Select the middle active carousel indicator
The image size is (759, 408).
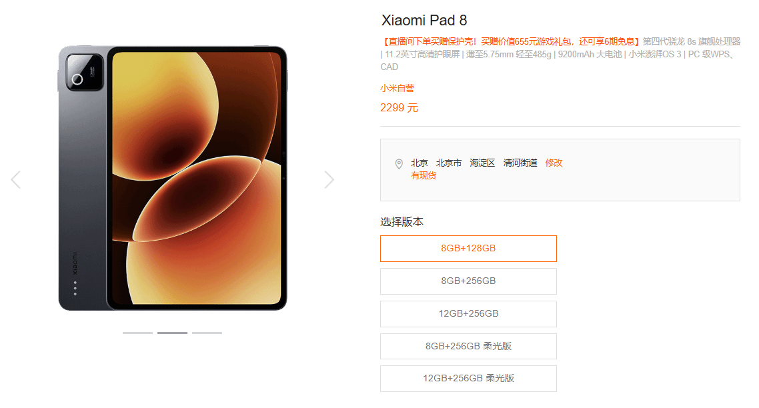172,333
